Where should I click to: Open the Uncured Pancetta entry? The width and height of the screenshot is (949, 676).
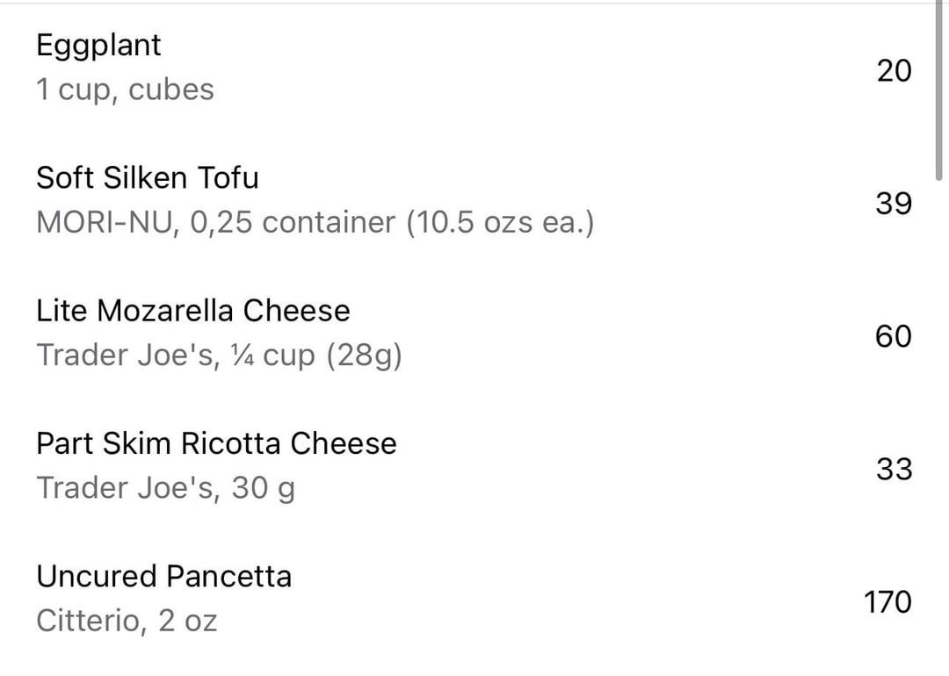click(x=163, y=577)
